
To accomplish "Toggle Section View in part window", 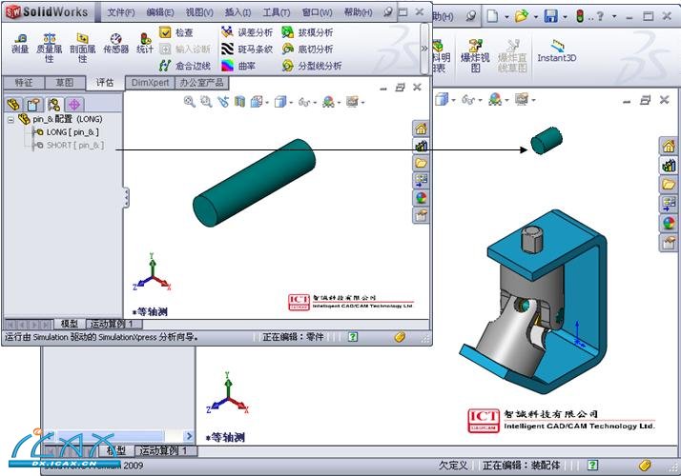I will (239, 102).
